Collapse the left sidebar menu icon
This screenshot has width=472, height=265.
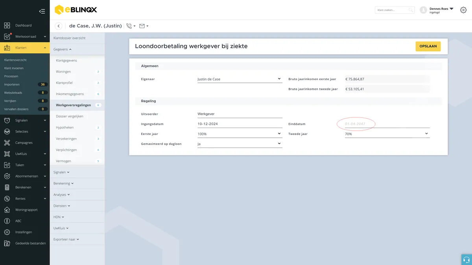pos(42,11)
